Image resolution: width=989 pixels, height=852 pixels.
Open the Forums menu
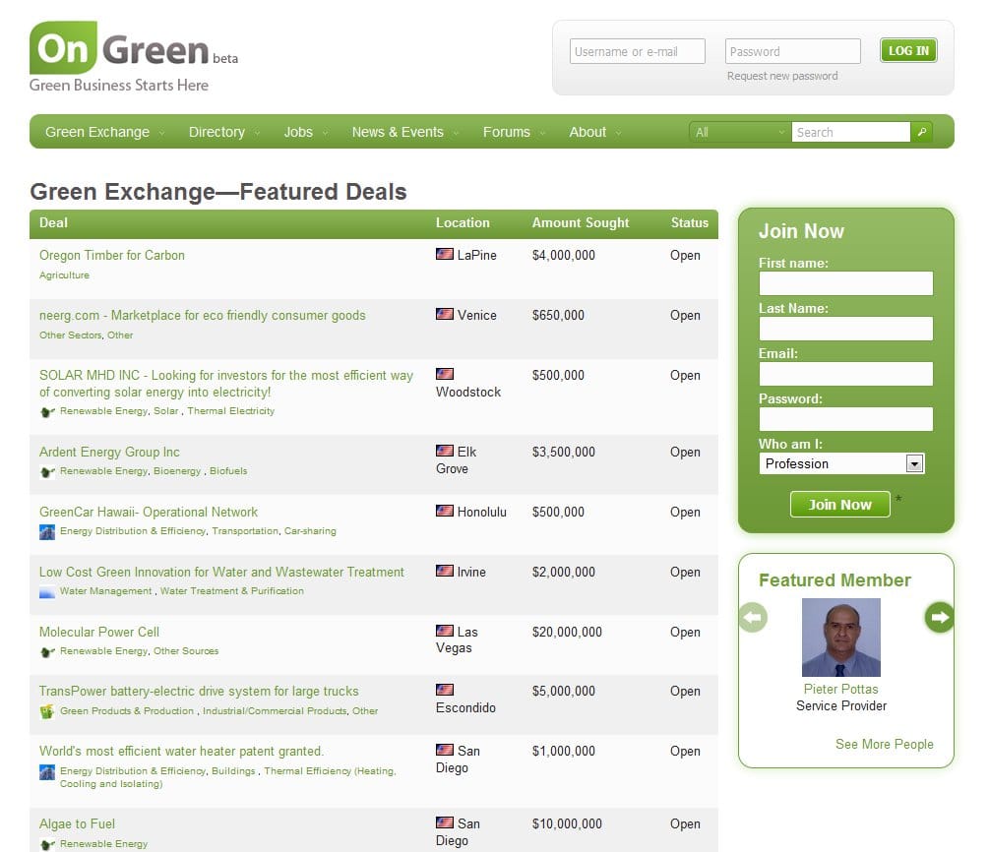click(x=514, y=132)
